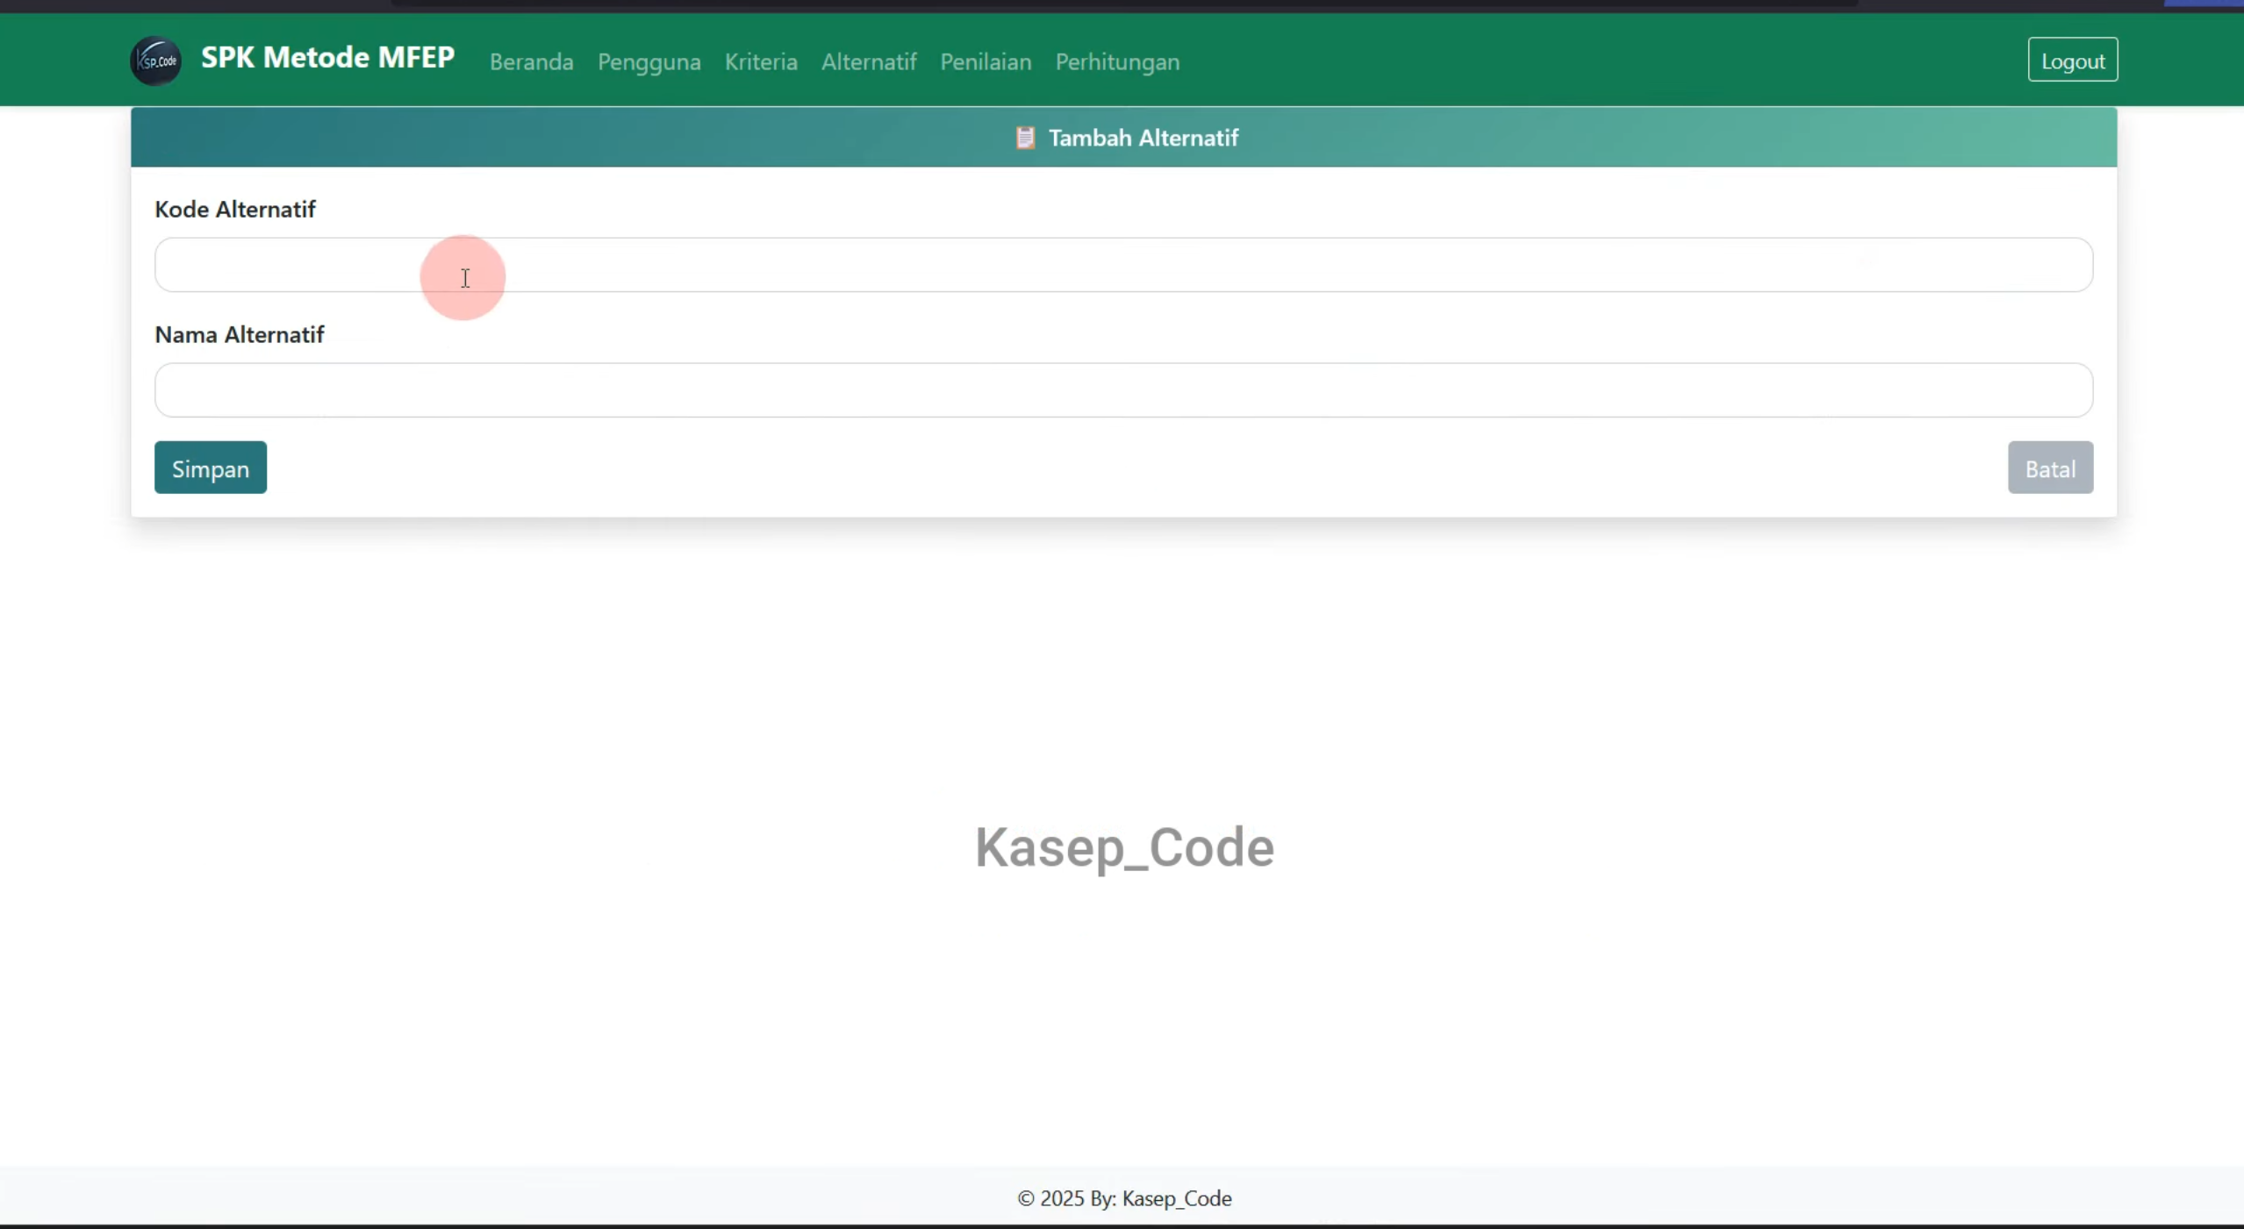
Task: Click the clipboard icon beside Tambah Alternatif
Action: (x=1025, y=138)
